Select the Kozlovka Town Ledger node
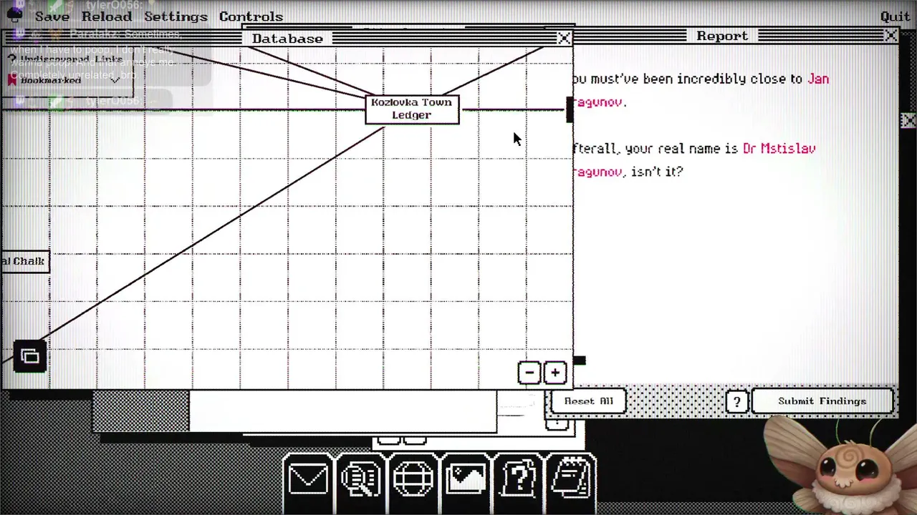This screenshot has height=515, width=917. tap(412, 109)
